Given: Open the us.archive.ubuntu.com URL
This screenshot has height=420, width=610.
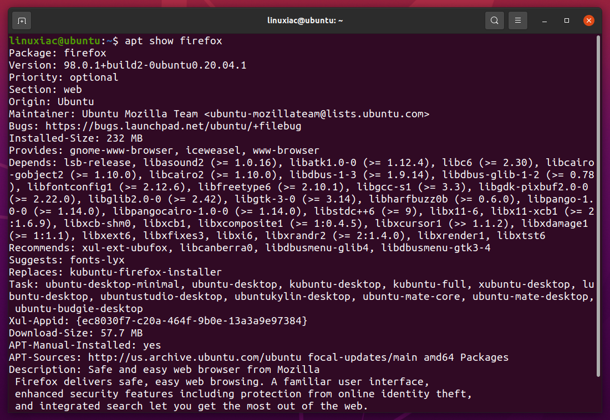Looking at the screenshot, I should pyautogui.click(x=195, y=357).
